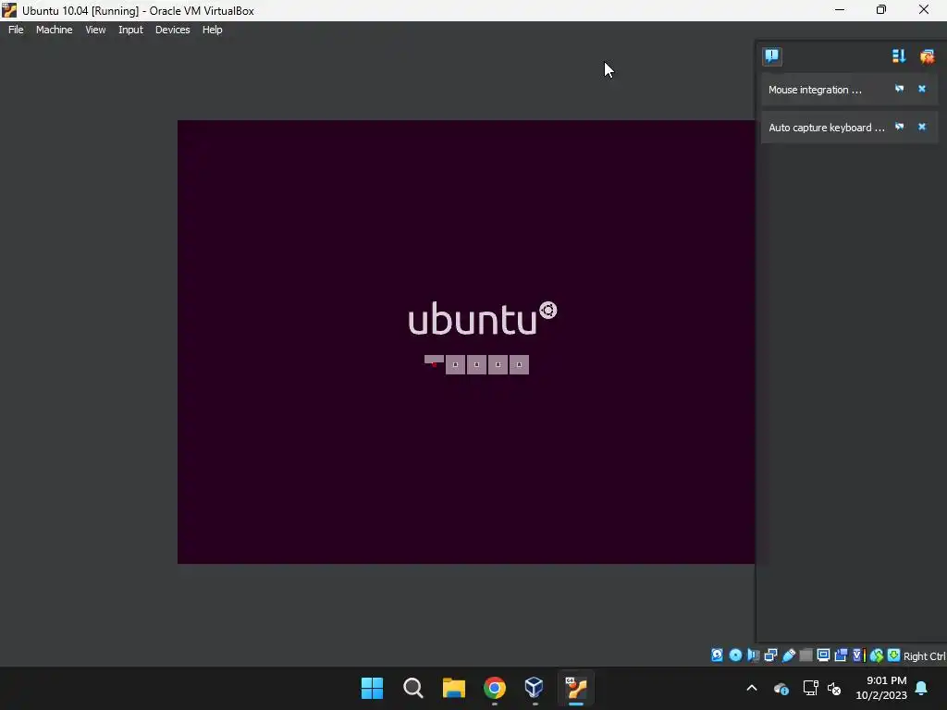The width and height of the screenshot is (947, 710).
Task: Click the audio status icon
Action: tap(753, 655)
